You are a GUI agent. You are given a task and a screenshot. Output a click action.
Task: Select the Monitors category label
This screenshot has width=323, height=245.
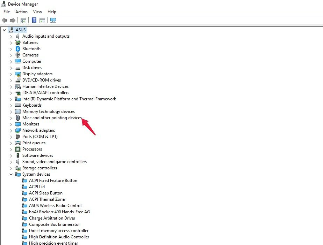click(x=31, y=124)
